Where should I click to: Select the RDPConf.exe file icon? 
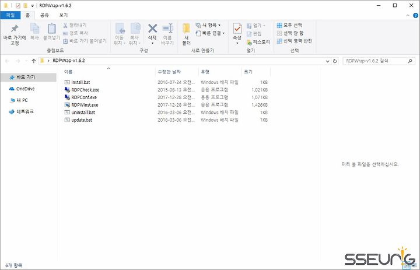coord(67,97)
